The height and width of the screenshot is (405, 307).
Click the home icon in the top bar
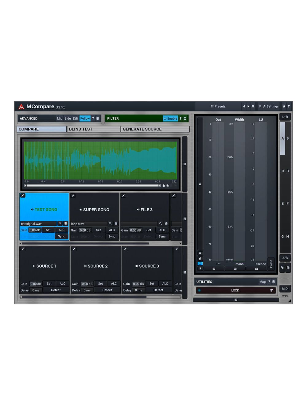(x=284, y=106)
